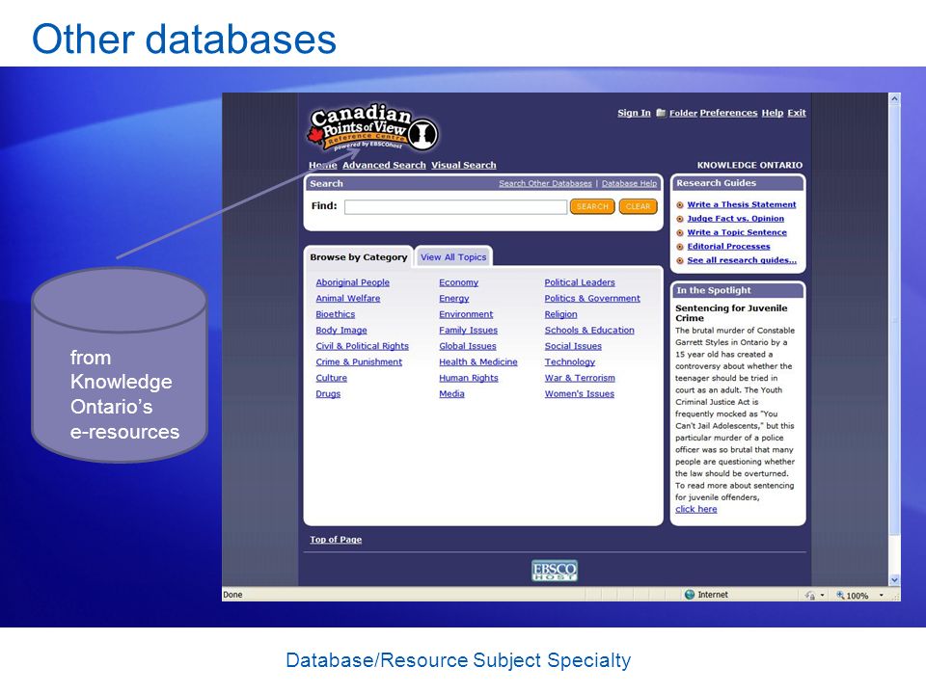Viewport: 926px width, 694px height.
Task: Open Judge Fact vs. Opinion guide
Action: 736,219
